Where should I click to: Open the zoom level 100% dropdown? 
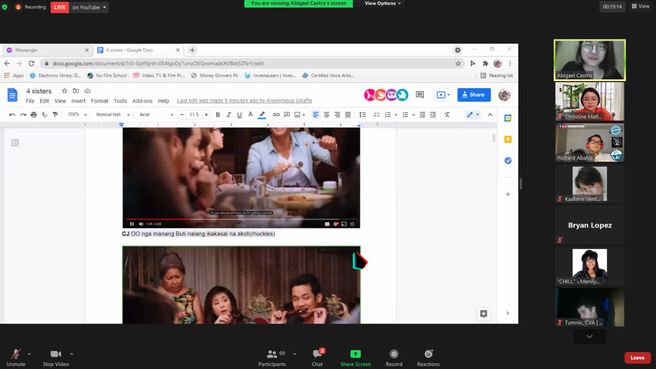click(x=77, y=115)
